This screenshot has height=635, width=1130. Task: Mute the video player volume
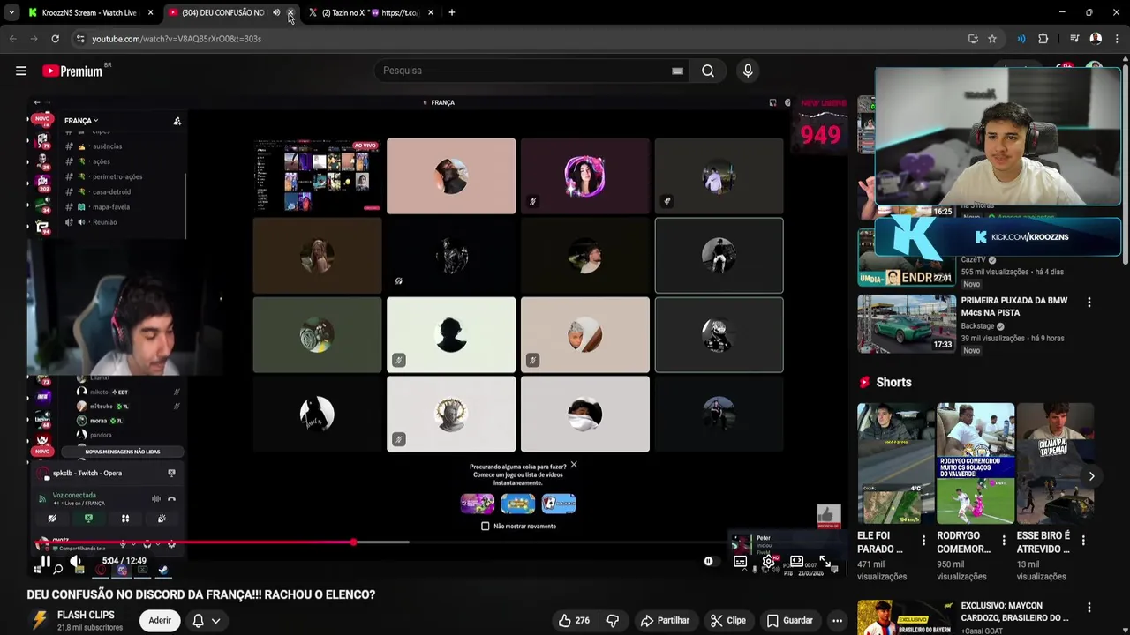76,561
